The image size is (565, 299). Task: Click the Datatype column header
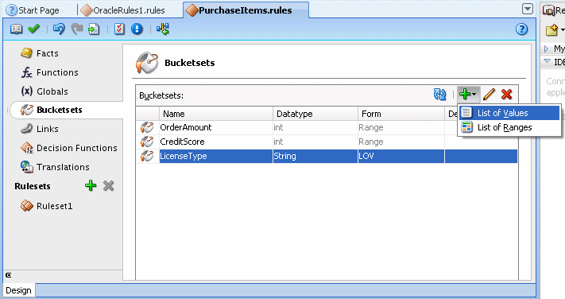coord(315,114)
